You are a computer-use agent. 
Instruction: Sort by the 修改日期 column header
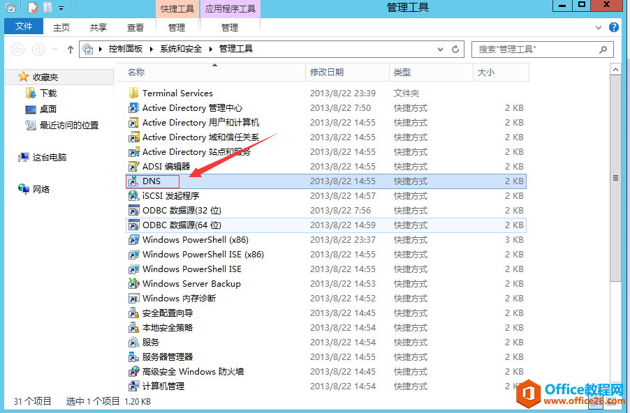point(348,73)
